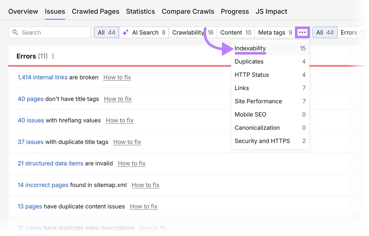Open the JS Impact tab

pyautogui.click(x=272, y=11)
